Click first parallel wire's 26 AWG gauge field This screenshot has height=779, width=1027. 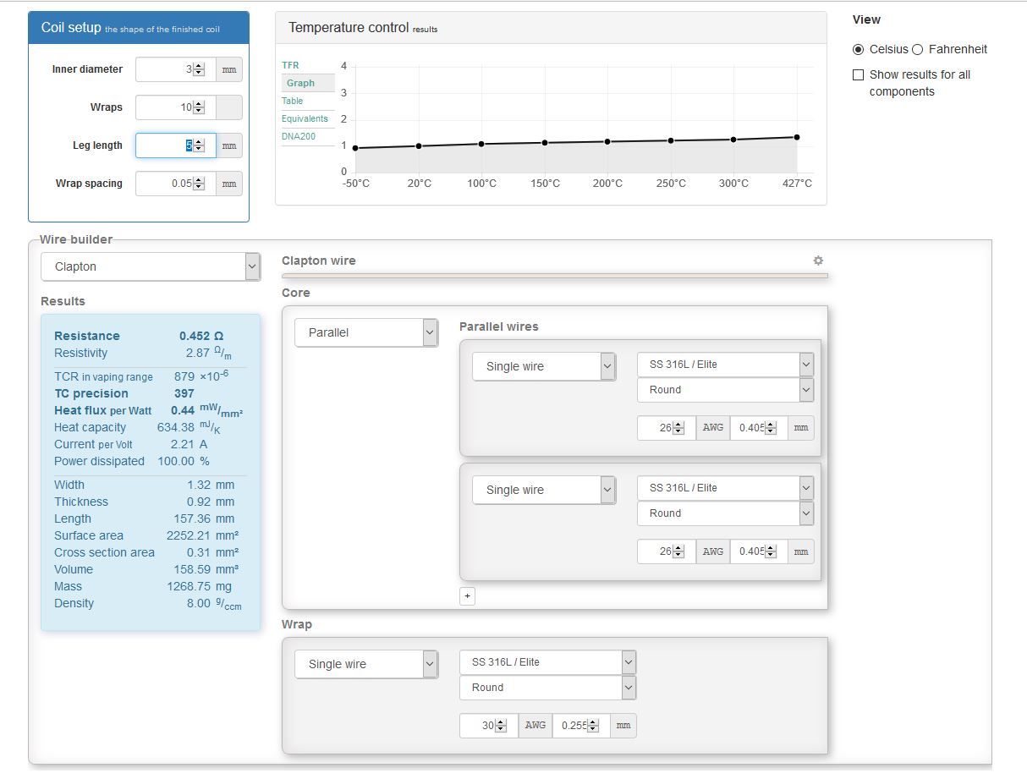[667, 428]
